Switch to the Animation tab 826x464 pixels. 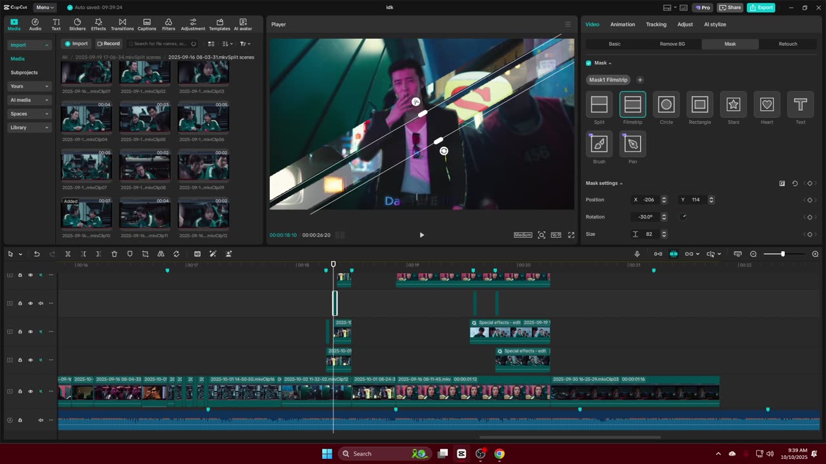(x=622, y=24)
